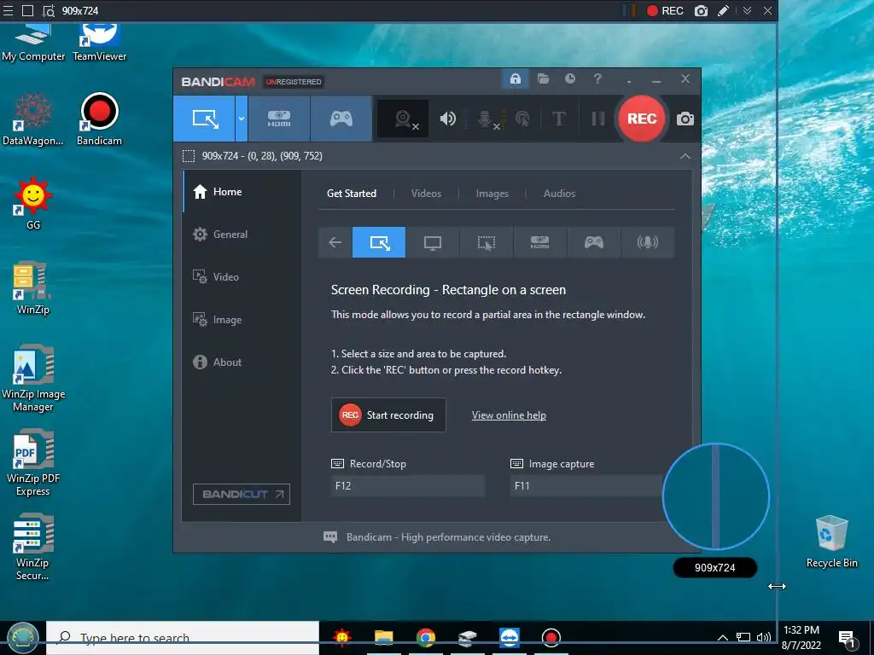Switch to the Get Started tab
The width and height of the screenshot is (874, 655).
click(x=351, y=194)
